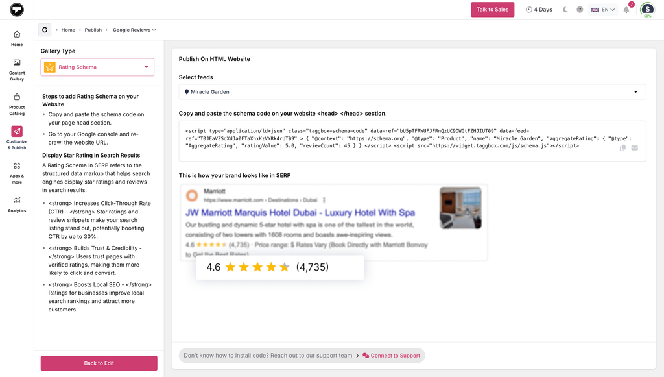Click the G workspace badge in breadcrumb
Viewport: 664px width, 377px height.
coord(45,30)
